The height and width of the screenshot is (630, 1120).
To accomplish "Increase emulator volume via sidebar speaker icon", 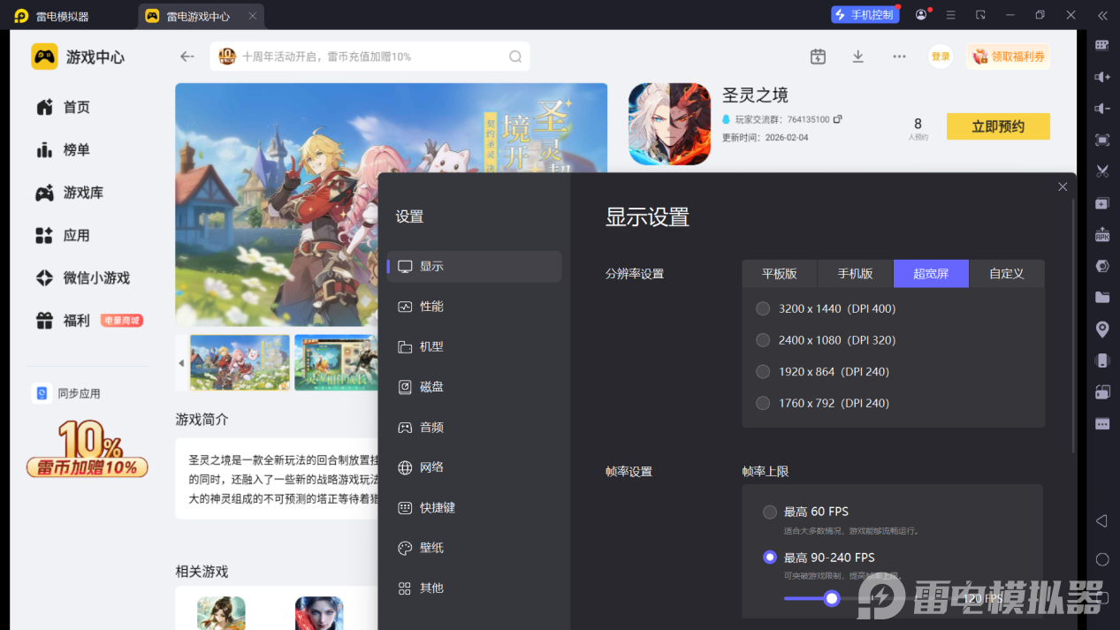I will (1101, 76).
